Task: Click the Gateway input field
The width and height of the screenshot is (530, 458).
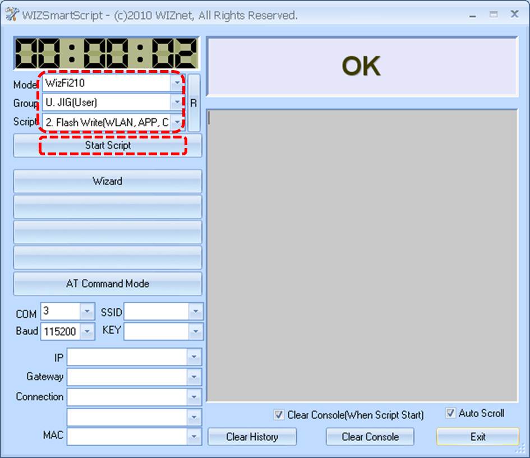Action: 127,377
